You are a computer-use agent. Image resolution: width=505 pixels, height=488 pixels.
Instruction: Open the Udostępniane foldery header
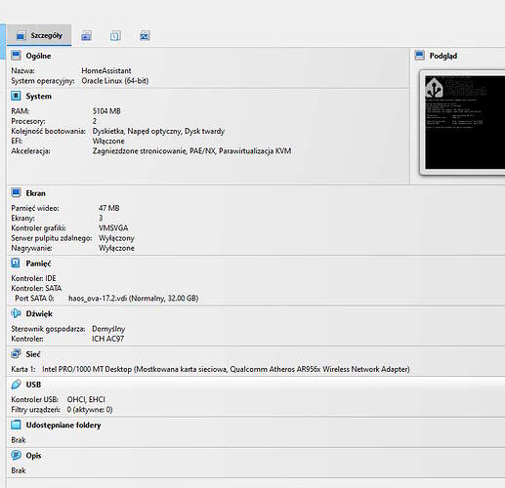(63, 425)
